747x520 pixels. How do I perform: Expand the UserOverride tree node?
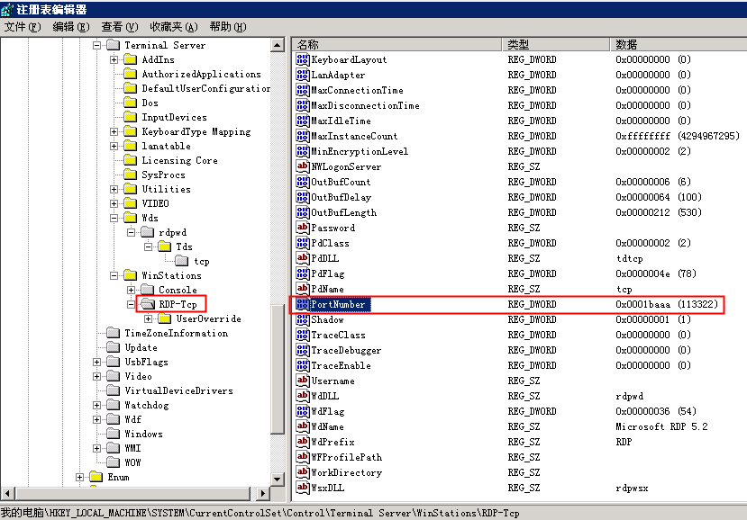[x=149, y=318]
